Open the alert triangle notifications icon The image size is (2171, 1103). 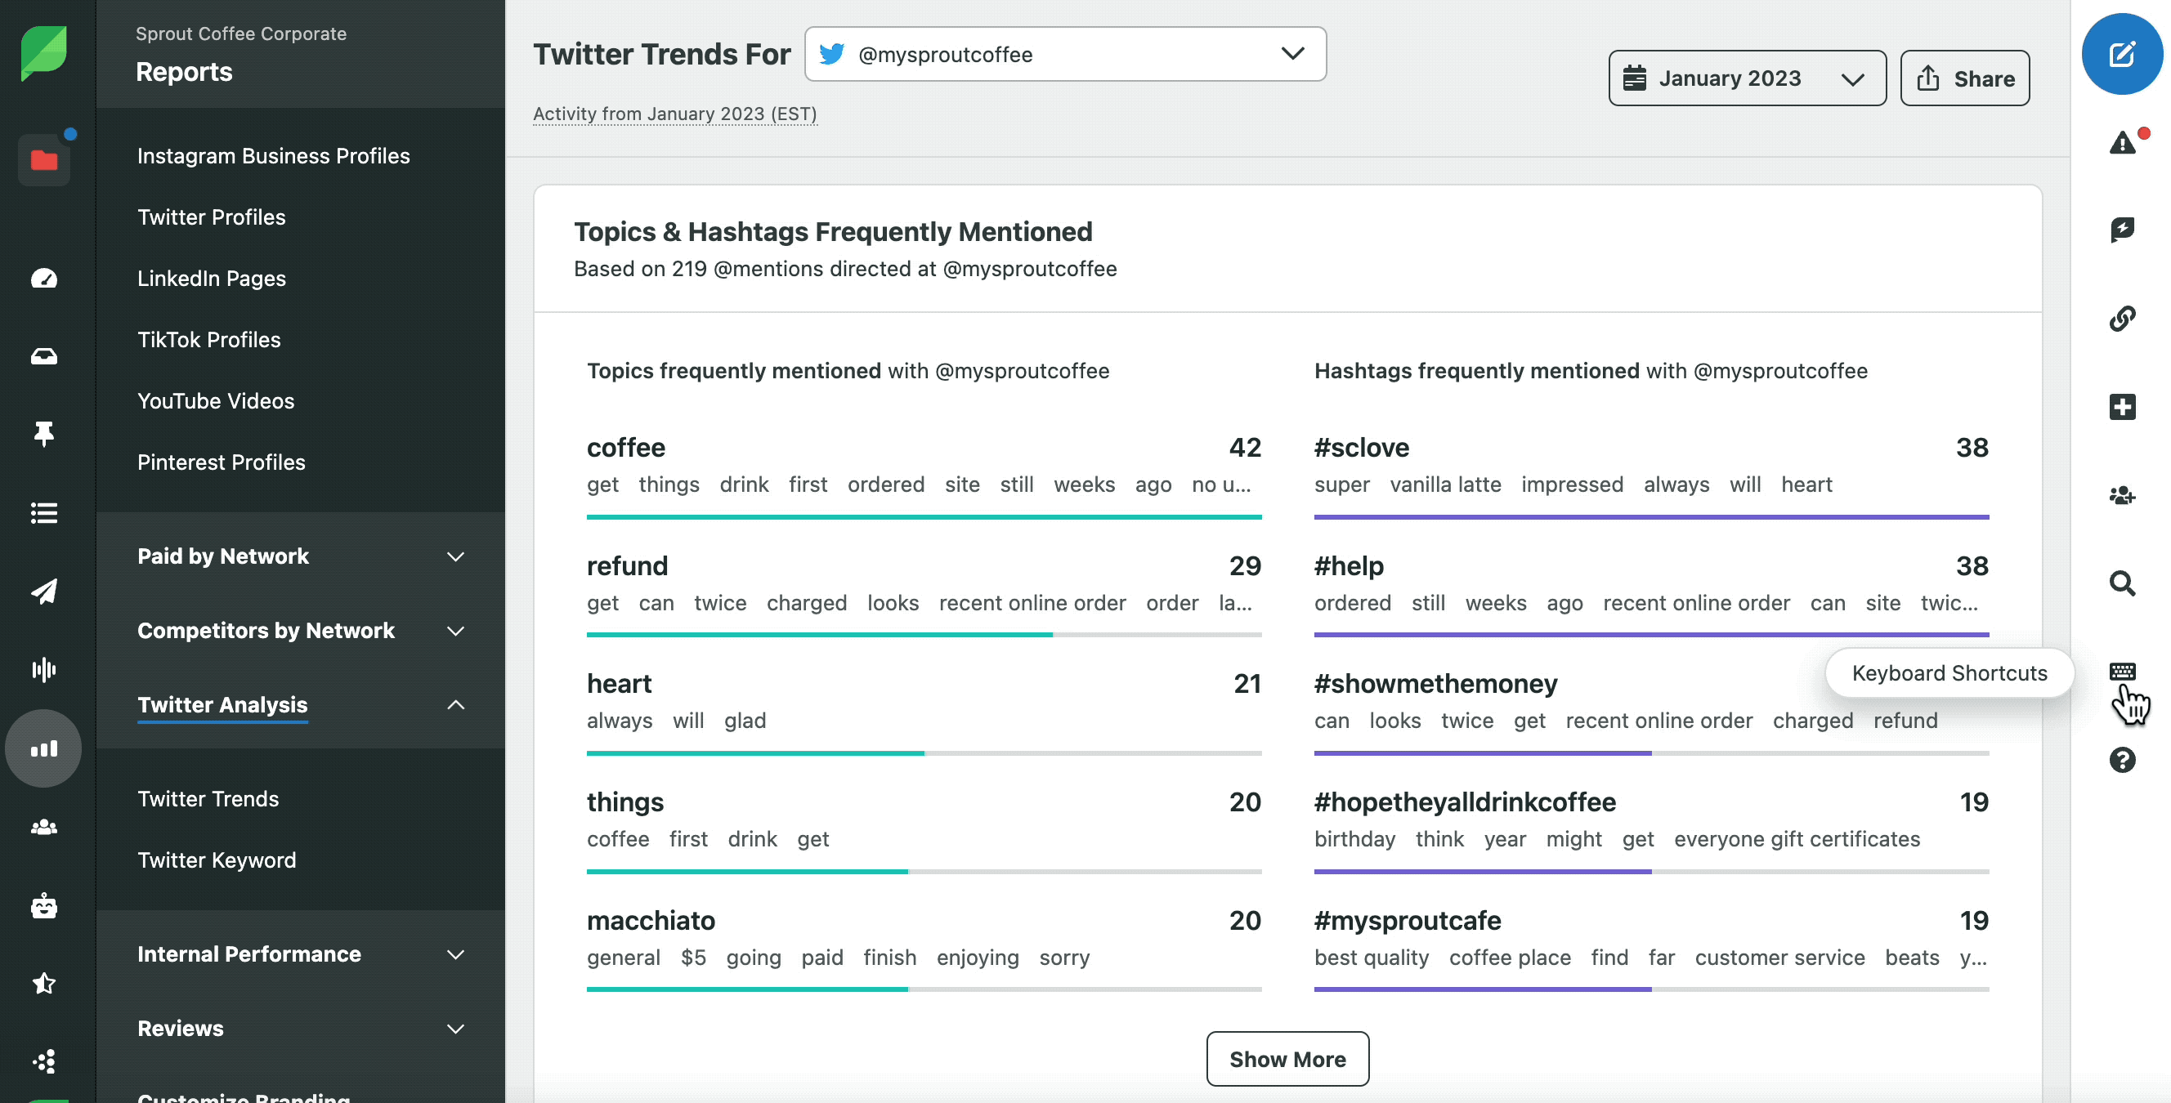click(2122, 142)
